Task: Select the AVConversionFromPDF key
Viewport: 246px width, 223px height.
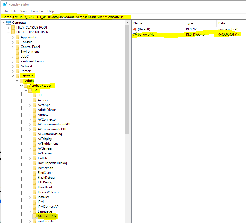Action: pyautogui.click(x=54, y=124)
